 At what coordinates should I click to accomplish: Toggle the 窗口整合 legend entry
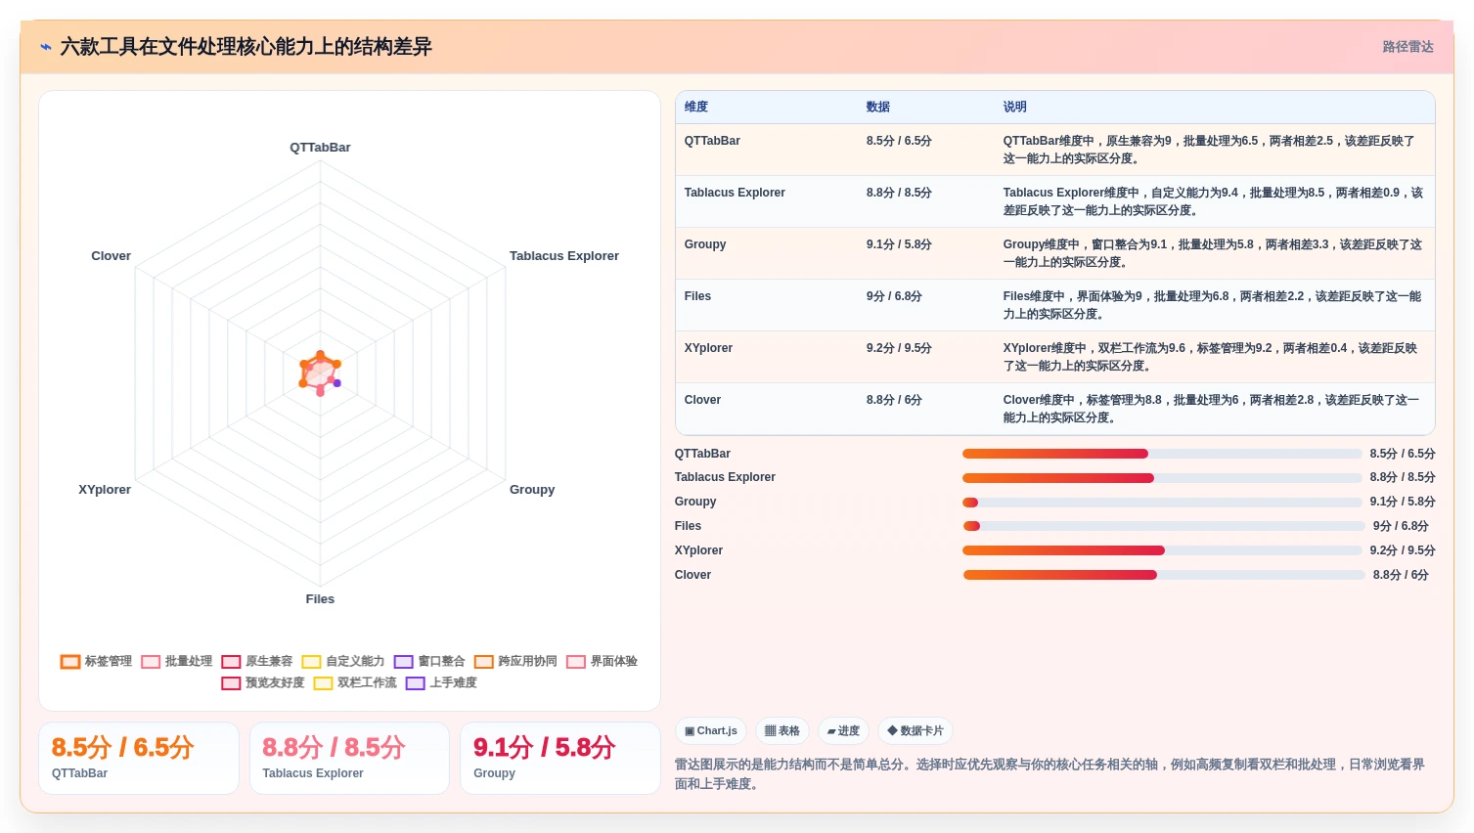click(x=429, y=662)
